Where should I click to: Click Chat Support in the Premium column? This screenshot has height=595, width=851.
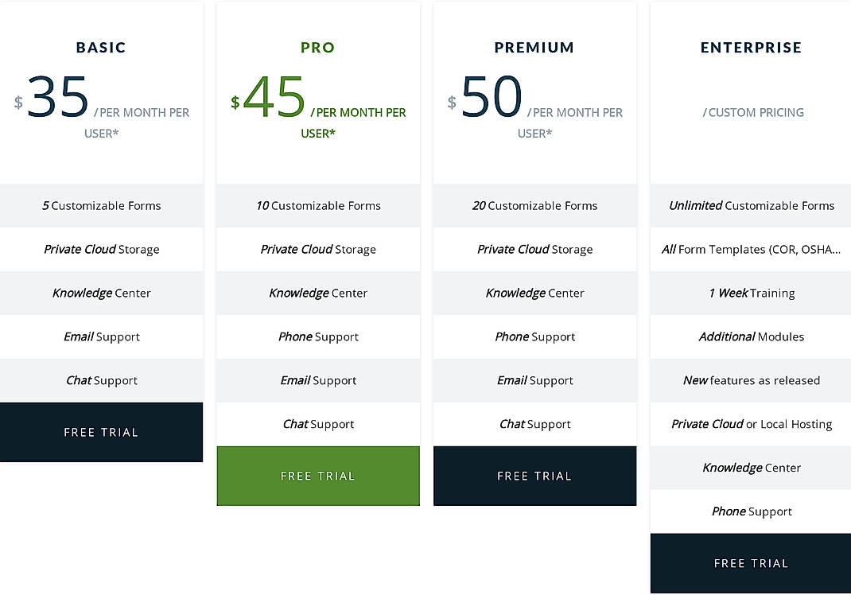pyautogui.click(x=534, y=424)
